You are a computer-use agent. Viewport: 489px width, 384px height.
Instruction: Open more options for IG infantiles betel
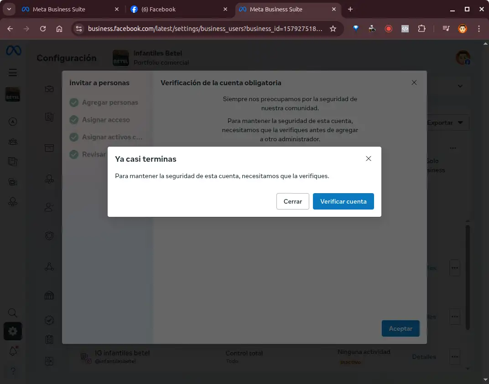pyautogui.click(x=454, y=357)
